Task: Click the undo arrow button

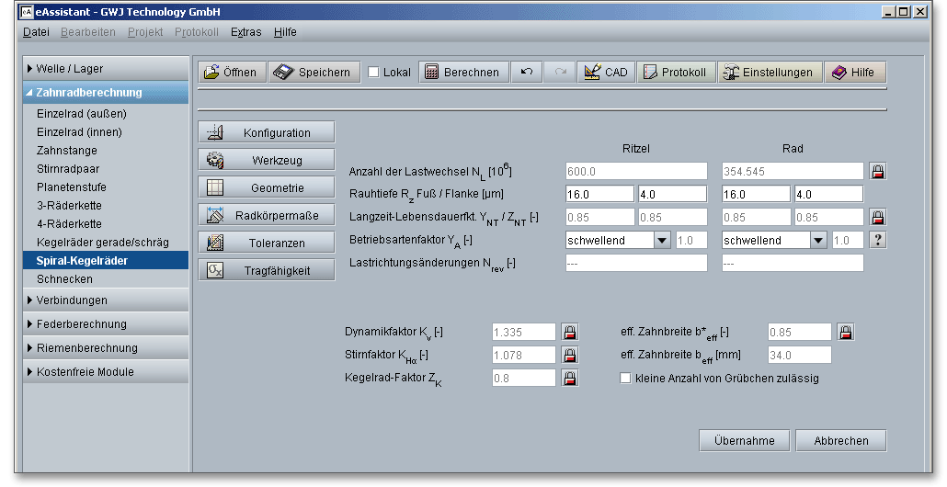Action: tap(527, 73)
